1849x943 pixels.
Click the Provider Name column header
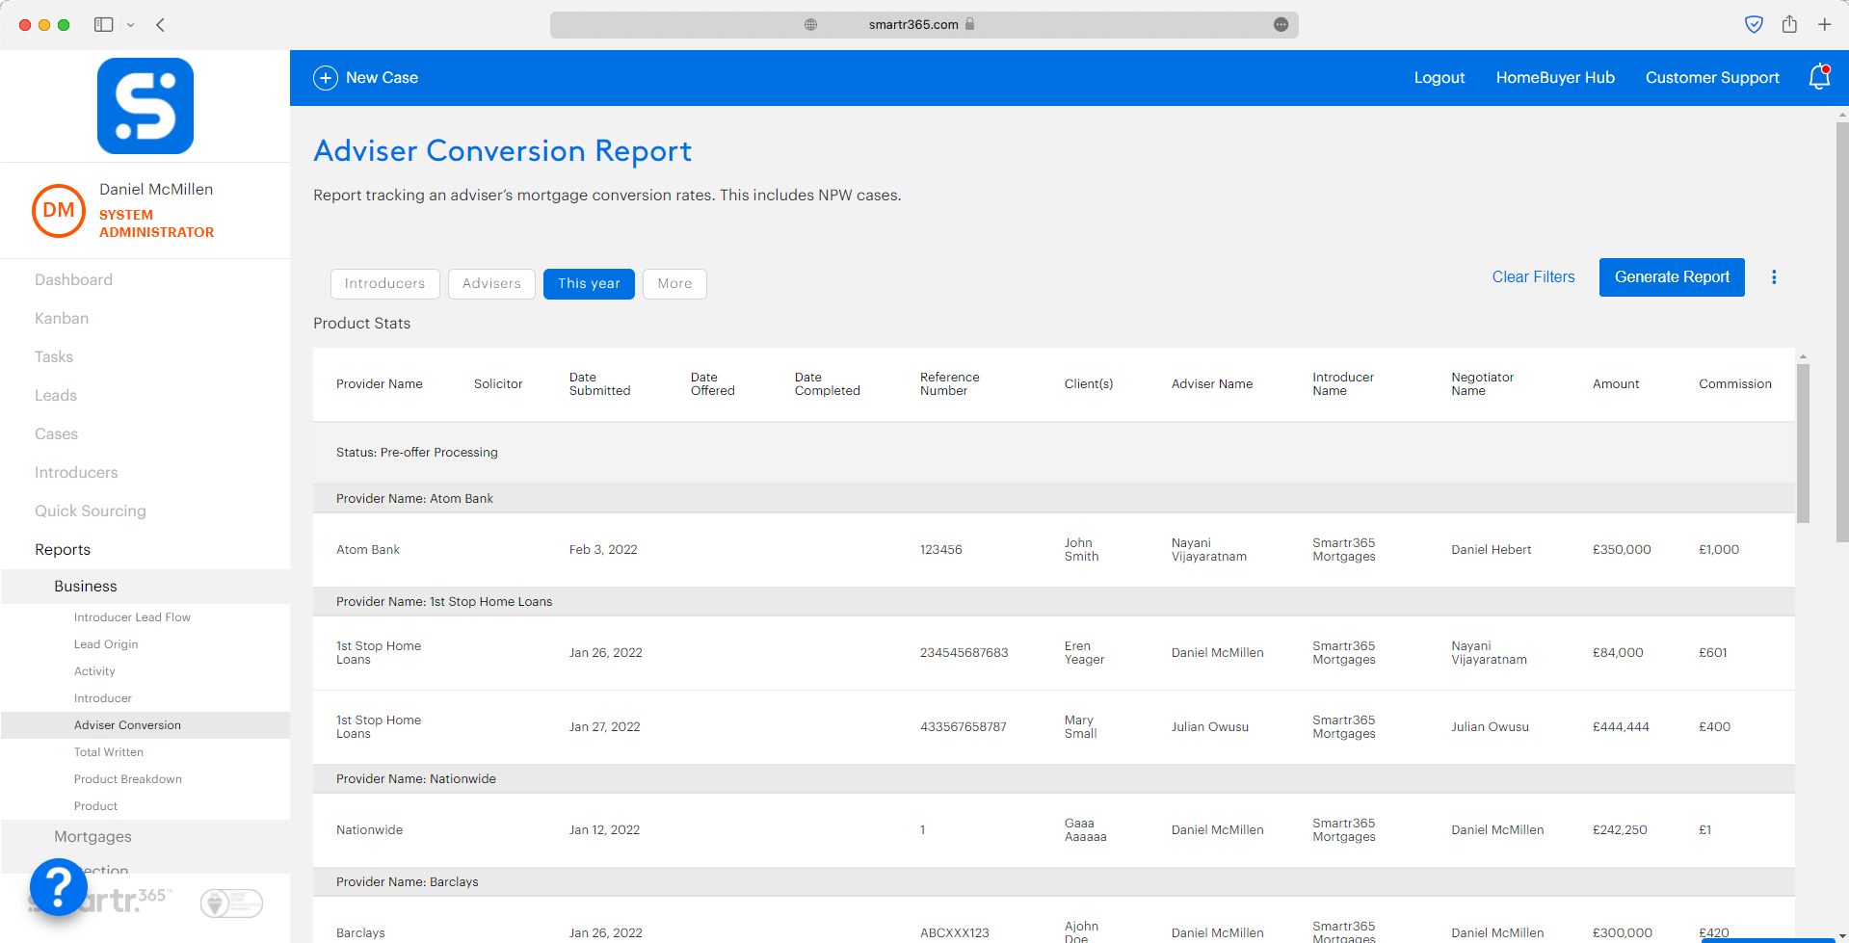click(x=380, y=384)
